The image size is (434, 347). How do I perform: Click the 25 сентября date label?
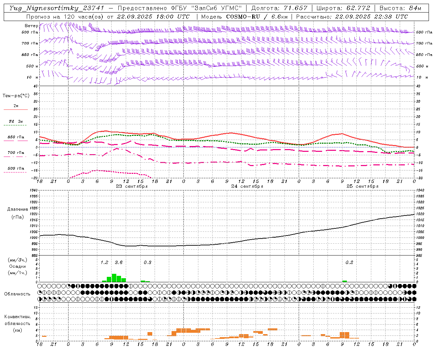(362, 186)
